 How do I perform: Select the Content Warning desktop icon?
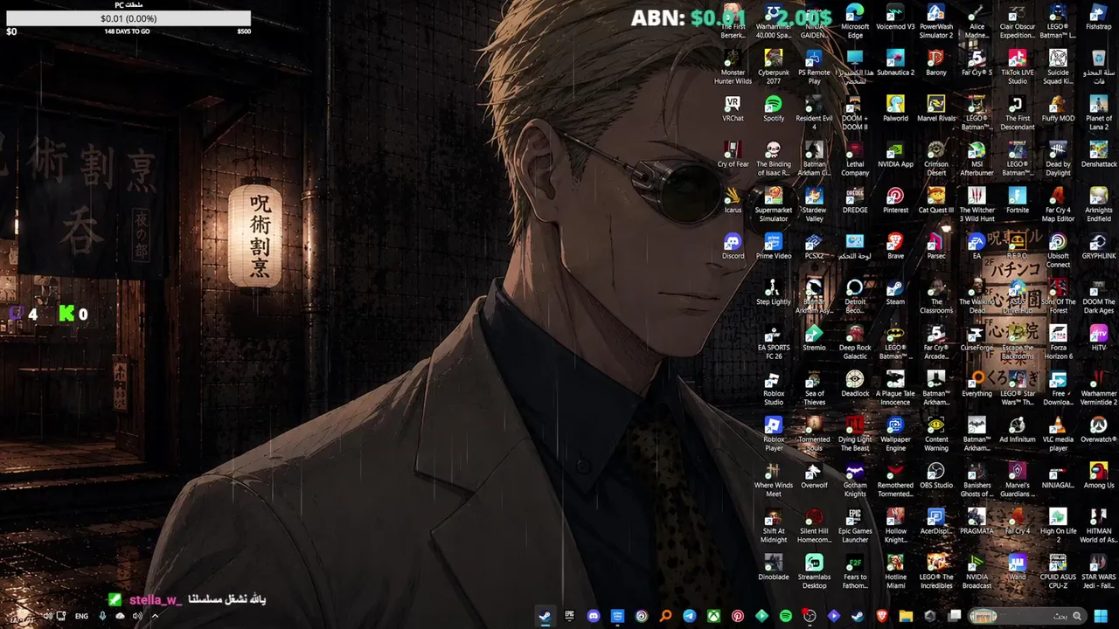[x=936, y=434]
